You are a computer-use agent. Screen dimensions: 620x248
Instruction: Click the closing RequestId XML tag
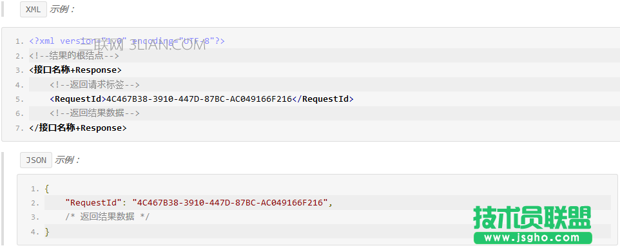pos(323,99)
